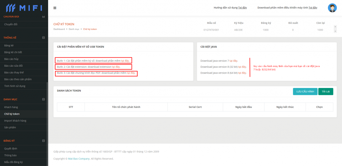Click the sidebar vertical scrollbar
The height and width of the screenshot is (166, 342).
click(47, 110)
